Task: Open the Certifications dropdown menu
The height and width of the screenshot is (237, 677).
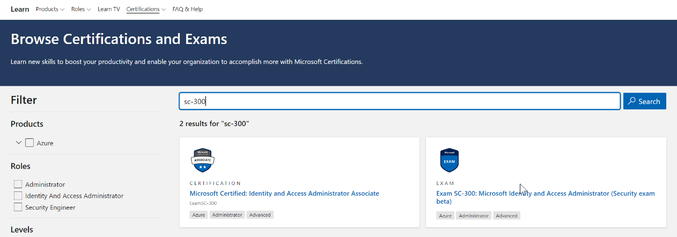Action: [146, 9]
